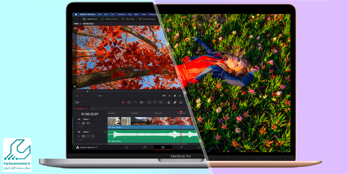Select the V1 track destination control

tap(79, 119)
